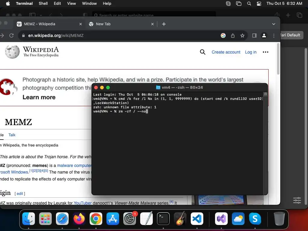The width and height of the screenshot is (308, 231).
Task: Open the View menu
Action: [x=72, y=4]
